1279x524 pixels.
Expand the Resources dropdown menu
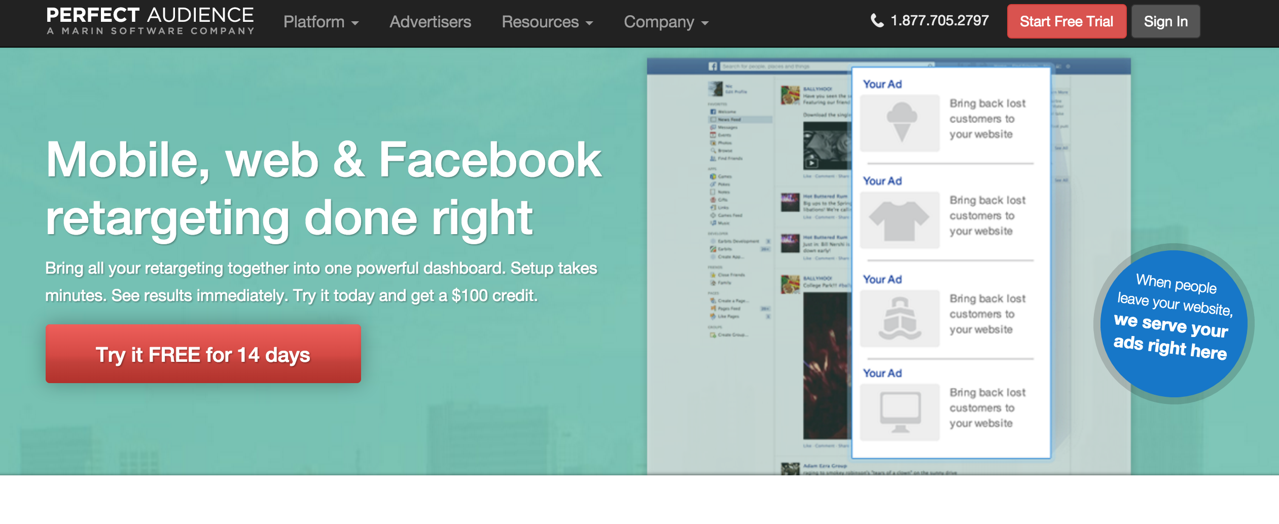(547, 22)
